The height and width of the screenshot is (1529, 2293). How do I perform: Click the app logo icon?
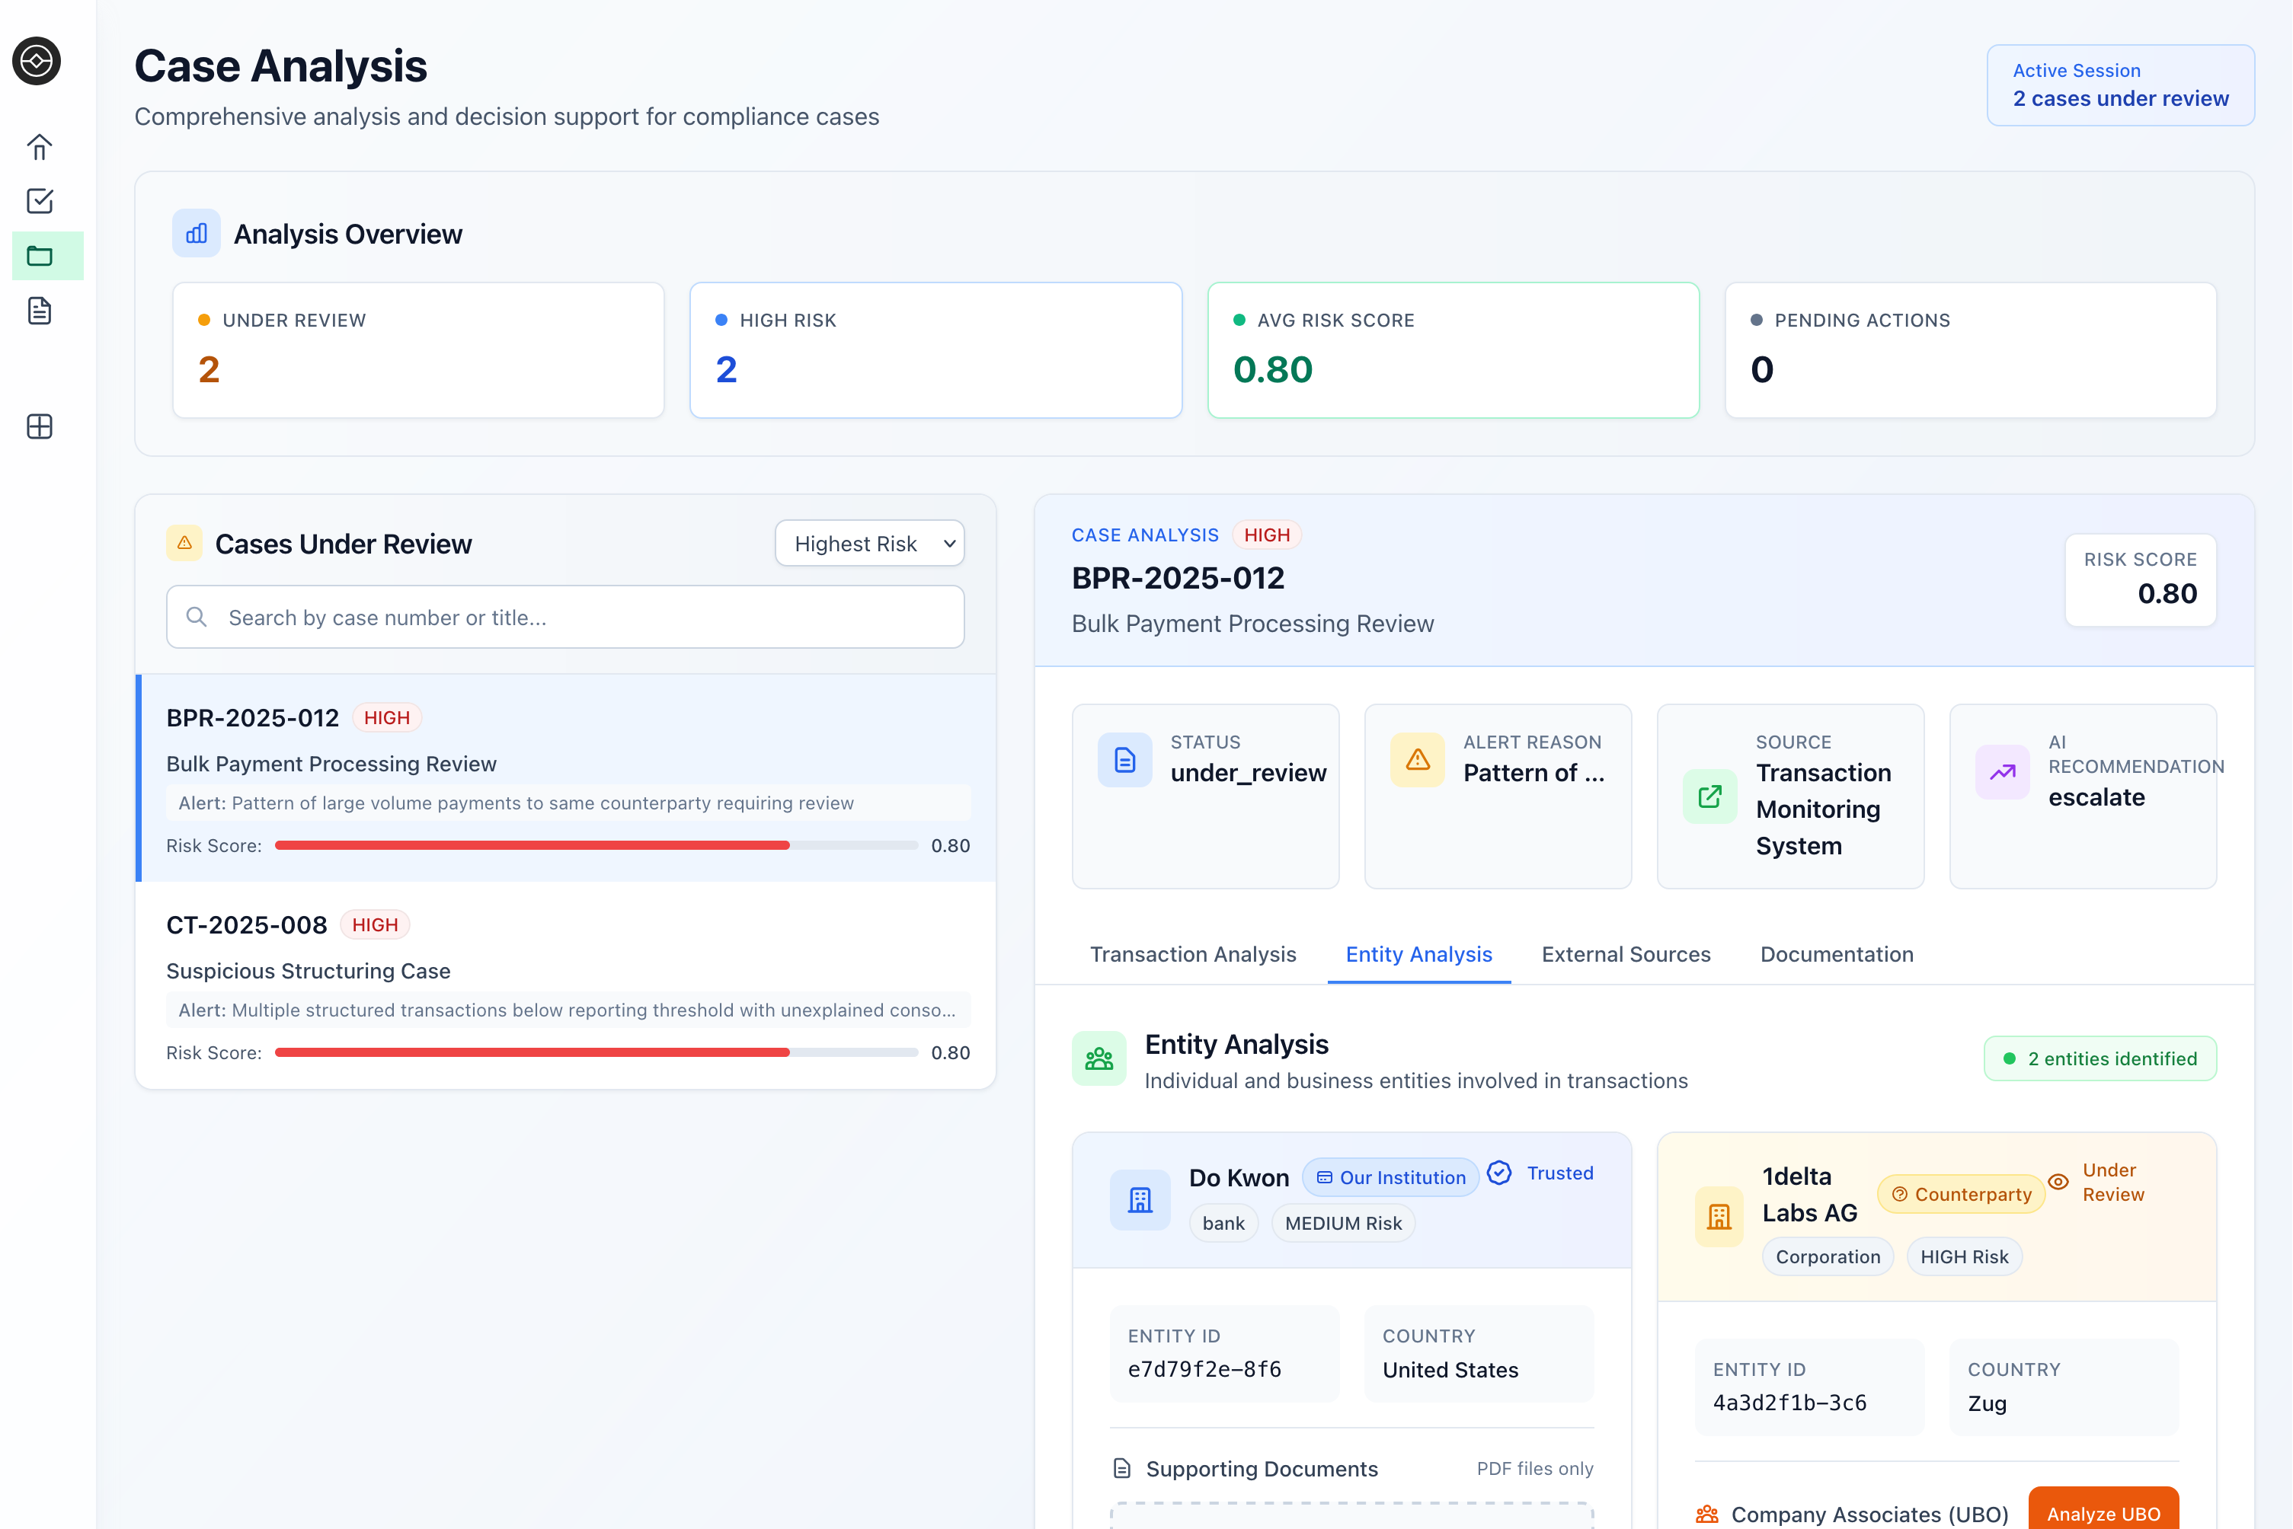pyautogui.click(x=37, y=62)
